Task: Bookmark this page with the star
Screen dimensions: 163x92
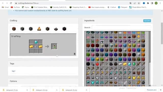Action: [139, 3]
